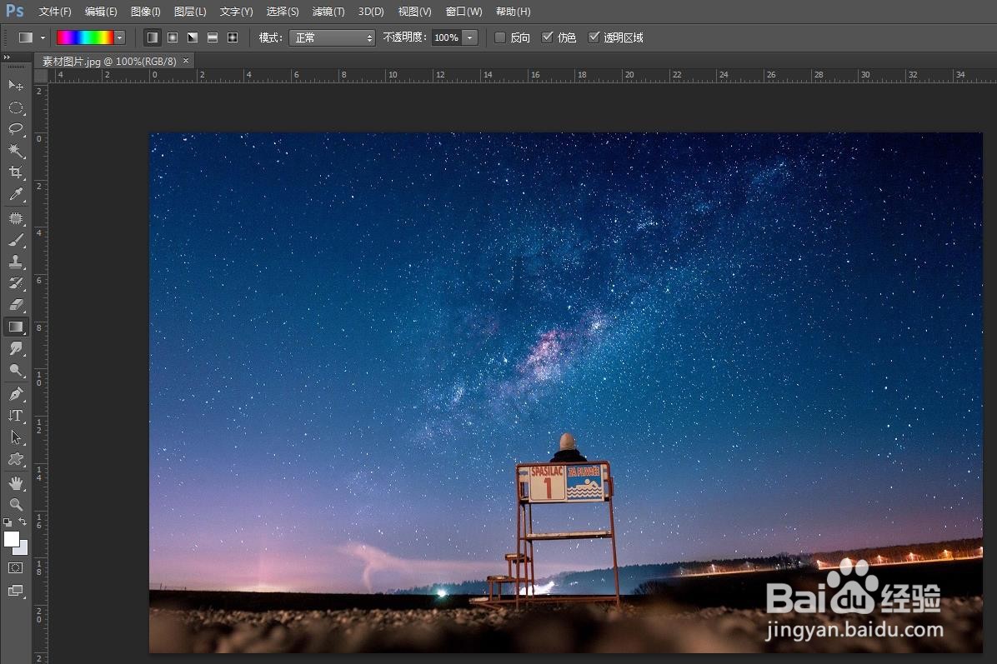Toggle Quick Mask mode

pyautogui.click(x=16, y=568)
